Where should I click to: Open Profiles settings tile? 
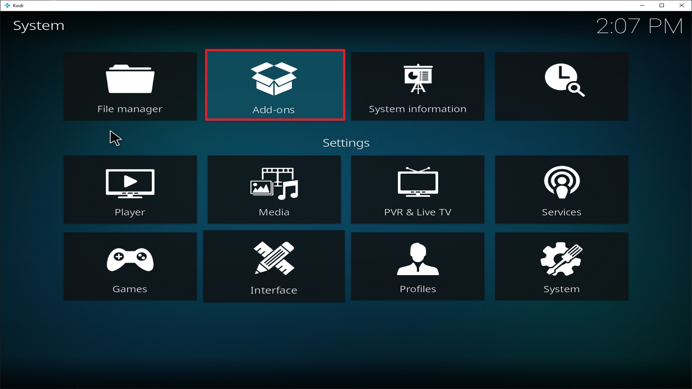(418, 266)
